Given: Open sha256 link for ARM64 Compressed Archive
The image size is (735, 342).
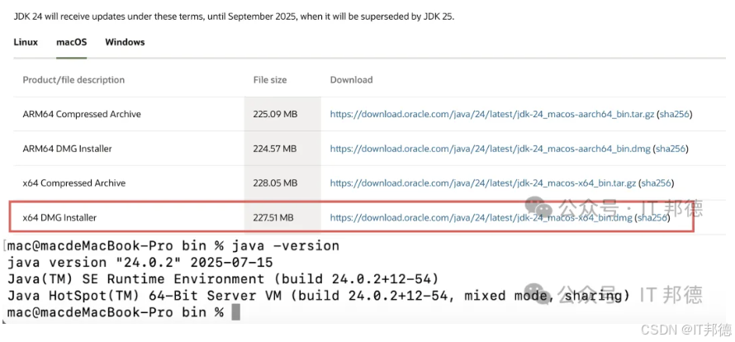Looking at the screenshot, I should tap(673, 114).
